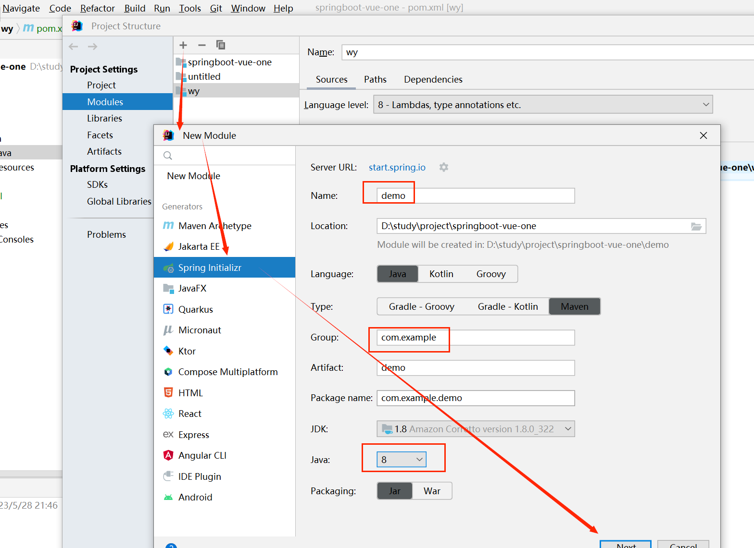Viewport: 754px width, 548px height.
Task: Click the copy module icon
Action: point(221,45)
